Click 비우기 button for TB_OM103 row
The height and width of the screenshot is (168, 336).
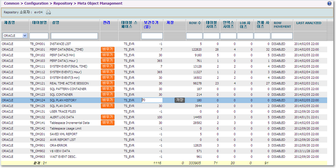[x=108, y=61]
